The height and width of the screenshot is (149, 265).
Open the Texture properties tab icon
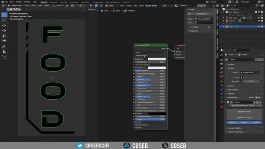tap(222, 107)
